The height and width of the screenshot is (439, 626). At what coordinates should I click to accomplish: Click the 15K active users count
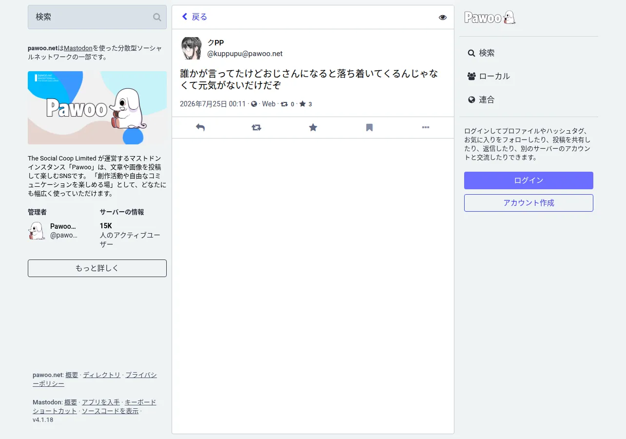[x=106, y=226]
